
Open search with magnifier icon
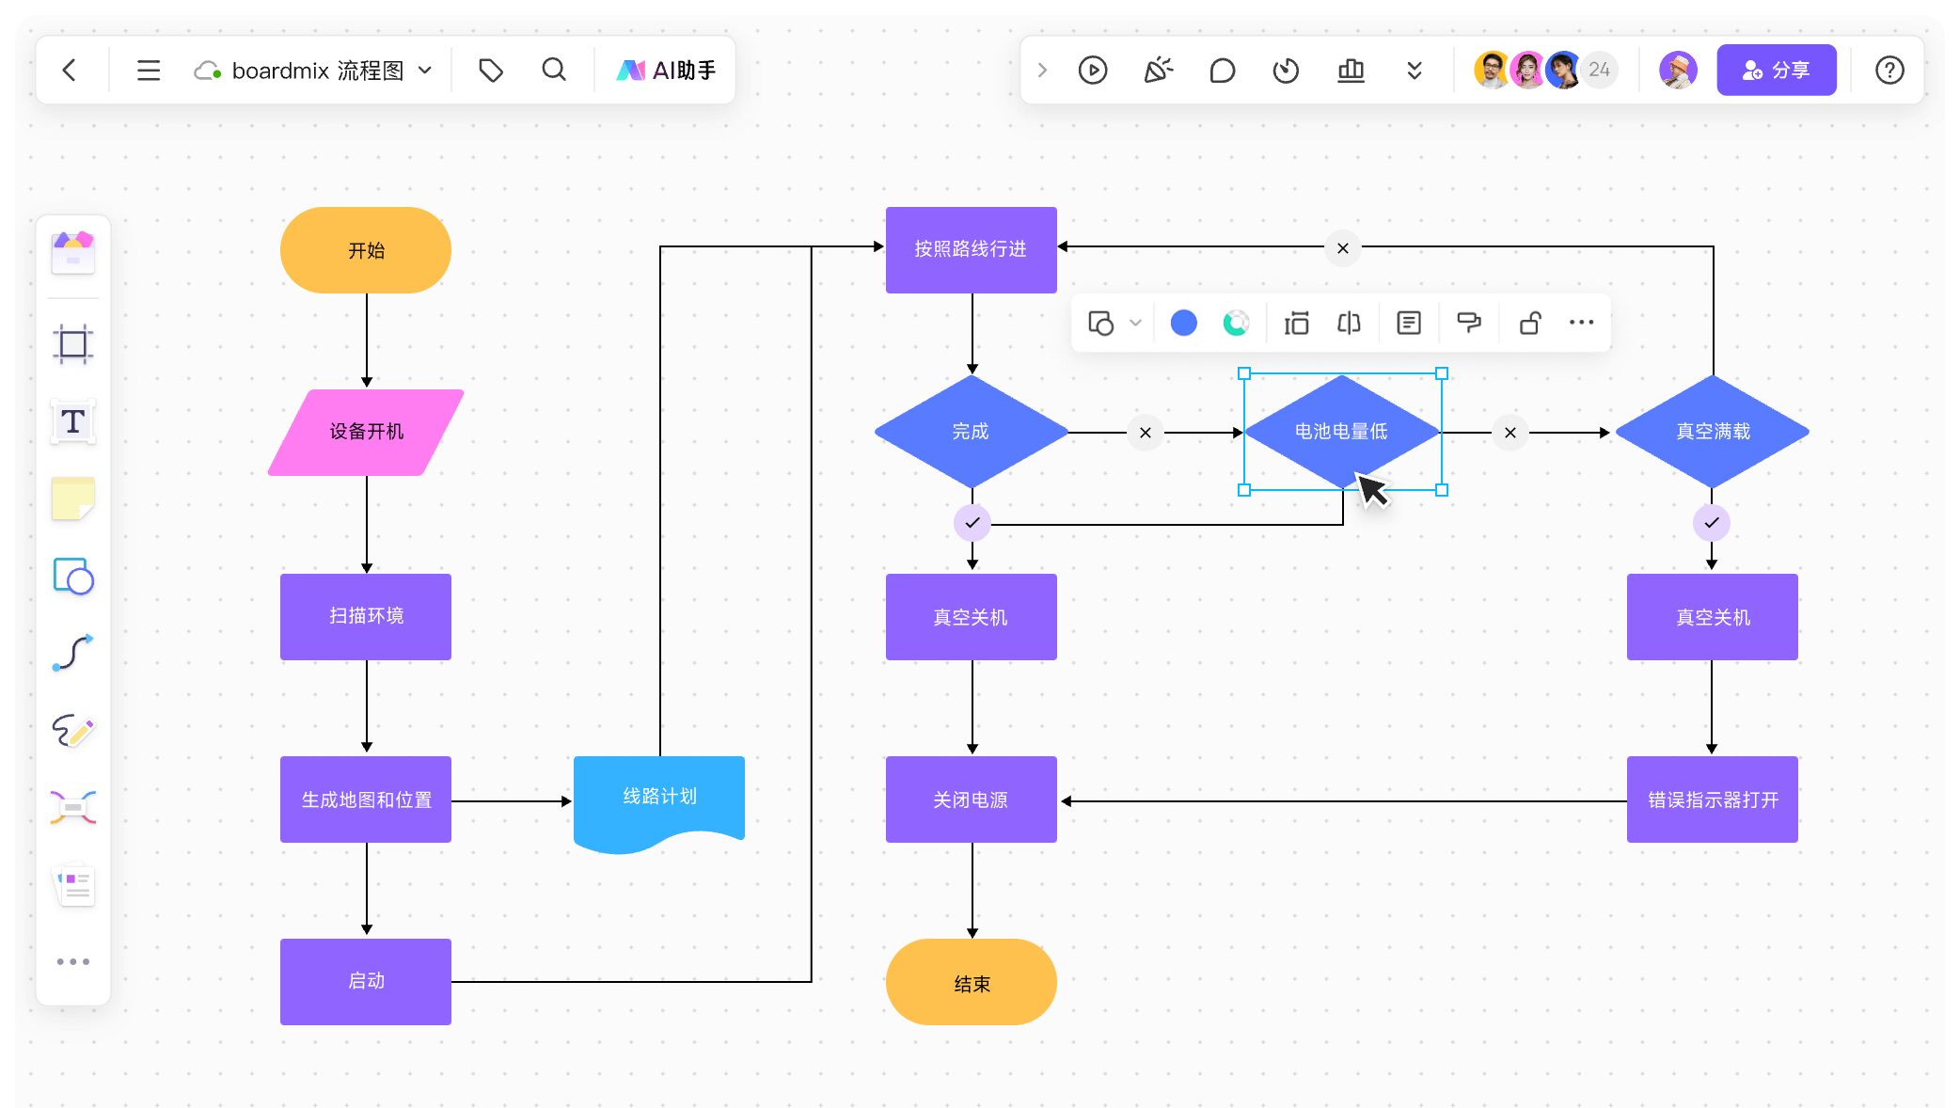coord(554,71)
